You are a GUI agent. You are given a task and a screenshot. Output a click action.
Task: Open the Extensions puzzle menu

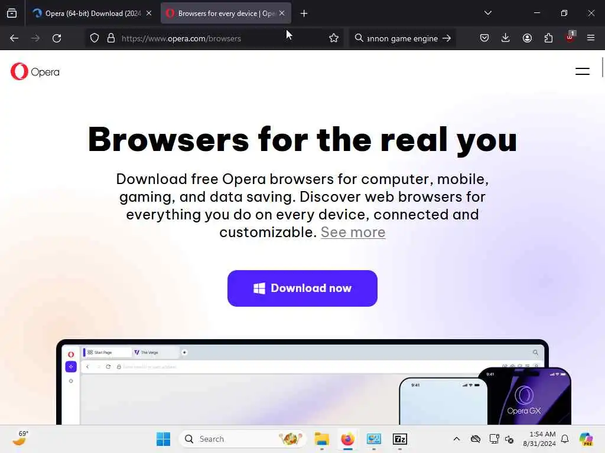(548, 38)
